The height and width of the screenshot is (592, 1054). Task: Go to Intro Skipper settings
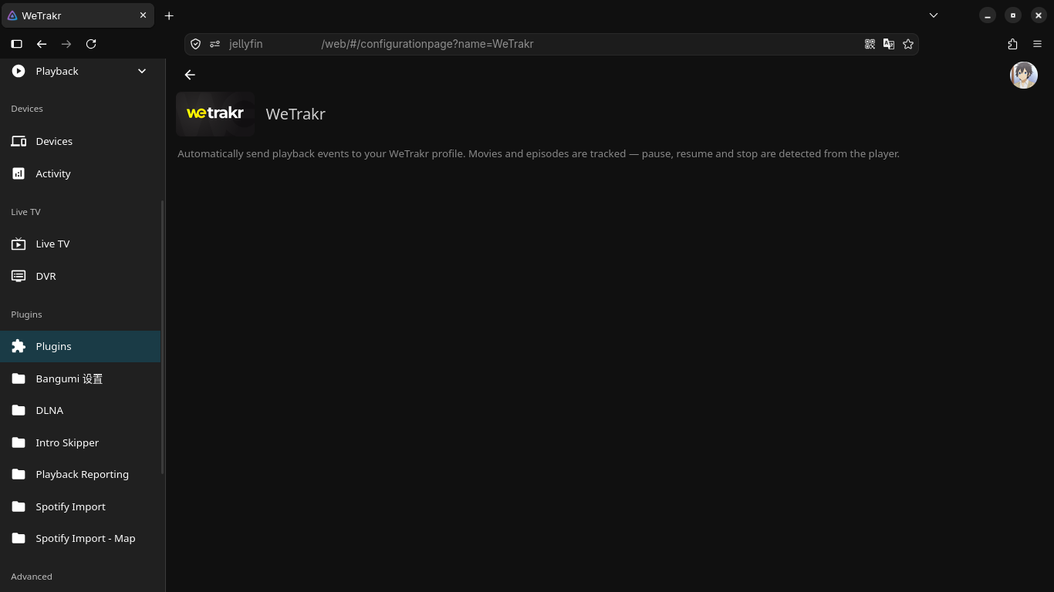pos(80,442)
